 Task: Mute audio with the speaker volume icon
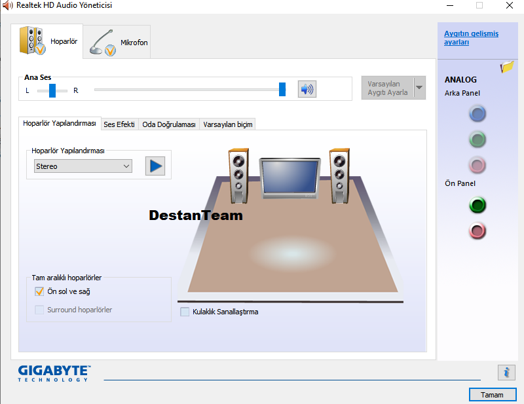(307, 89)
